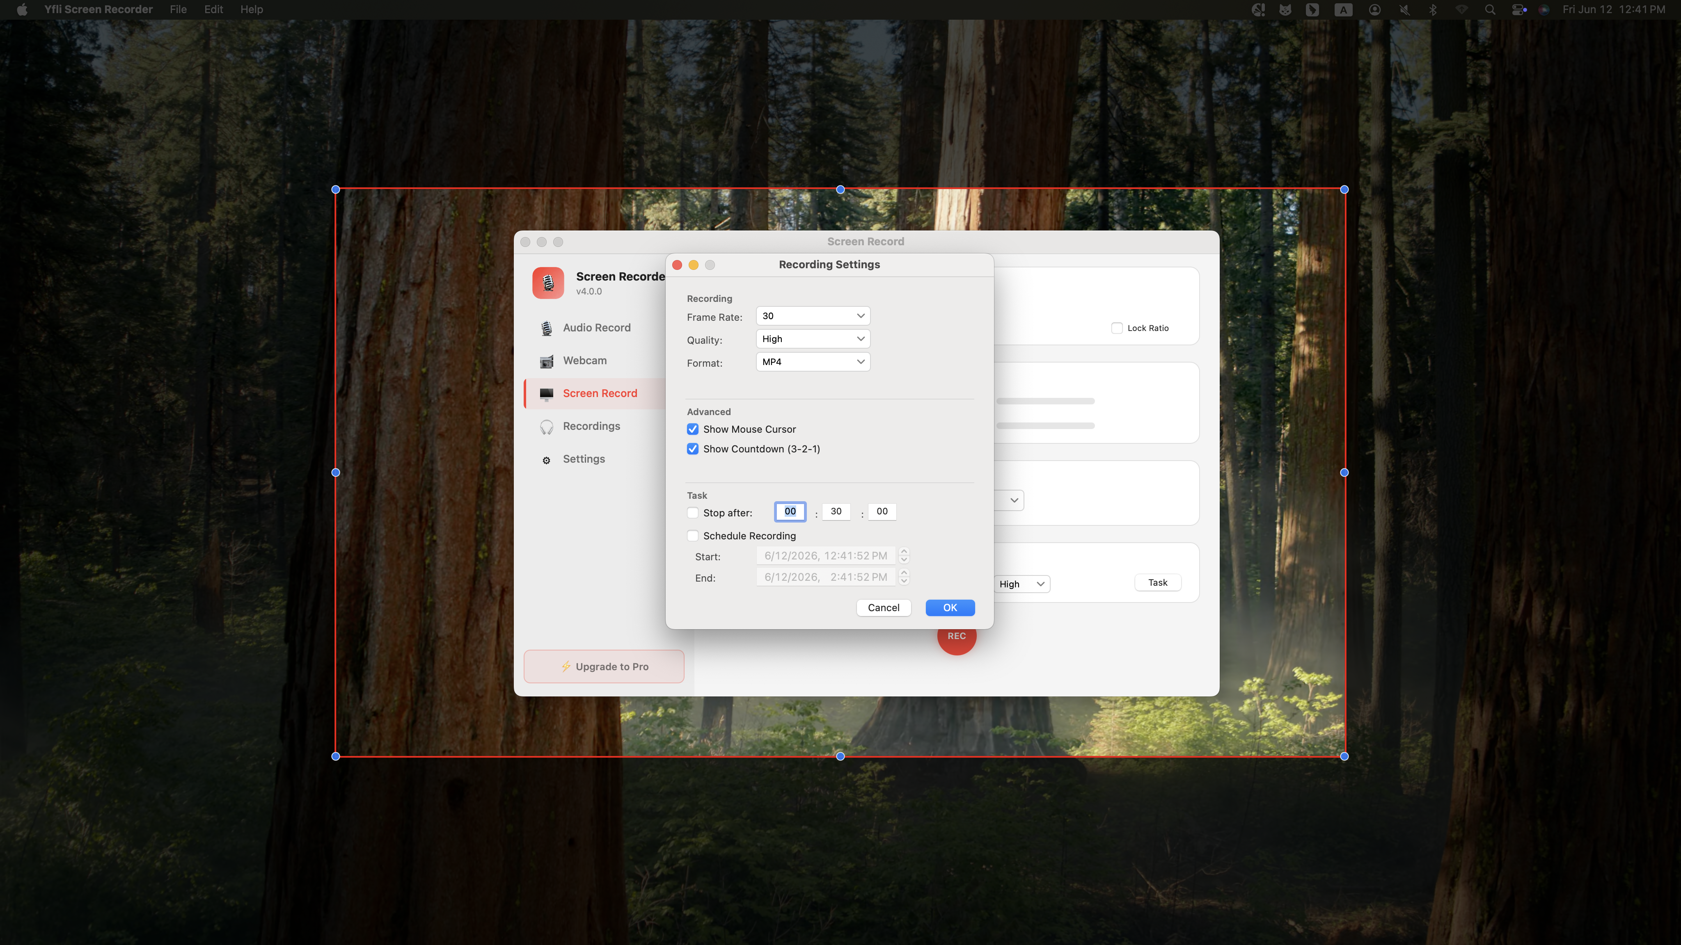Click the Stop after minutes field showing 30
The width and height of the screenshot is (1681, 945).
pos(836,512)
